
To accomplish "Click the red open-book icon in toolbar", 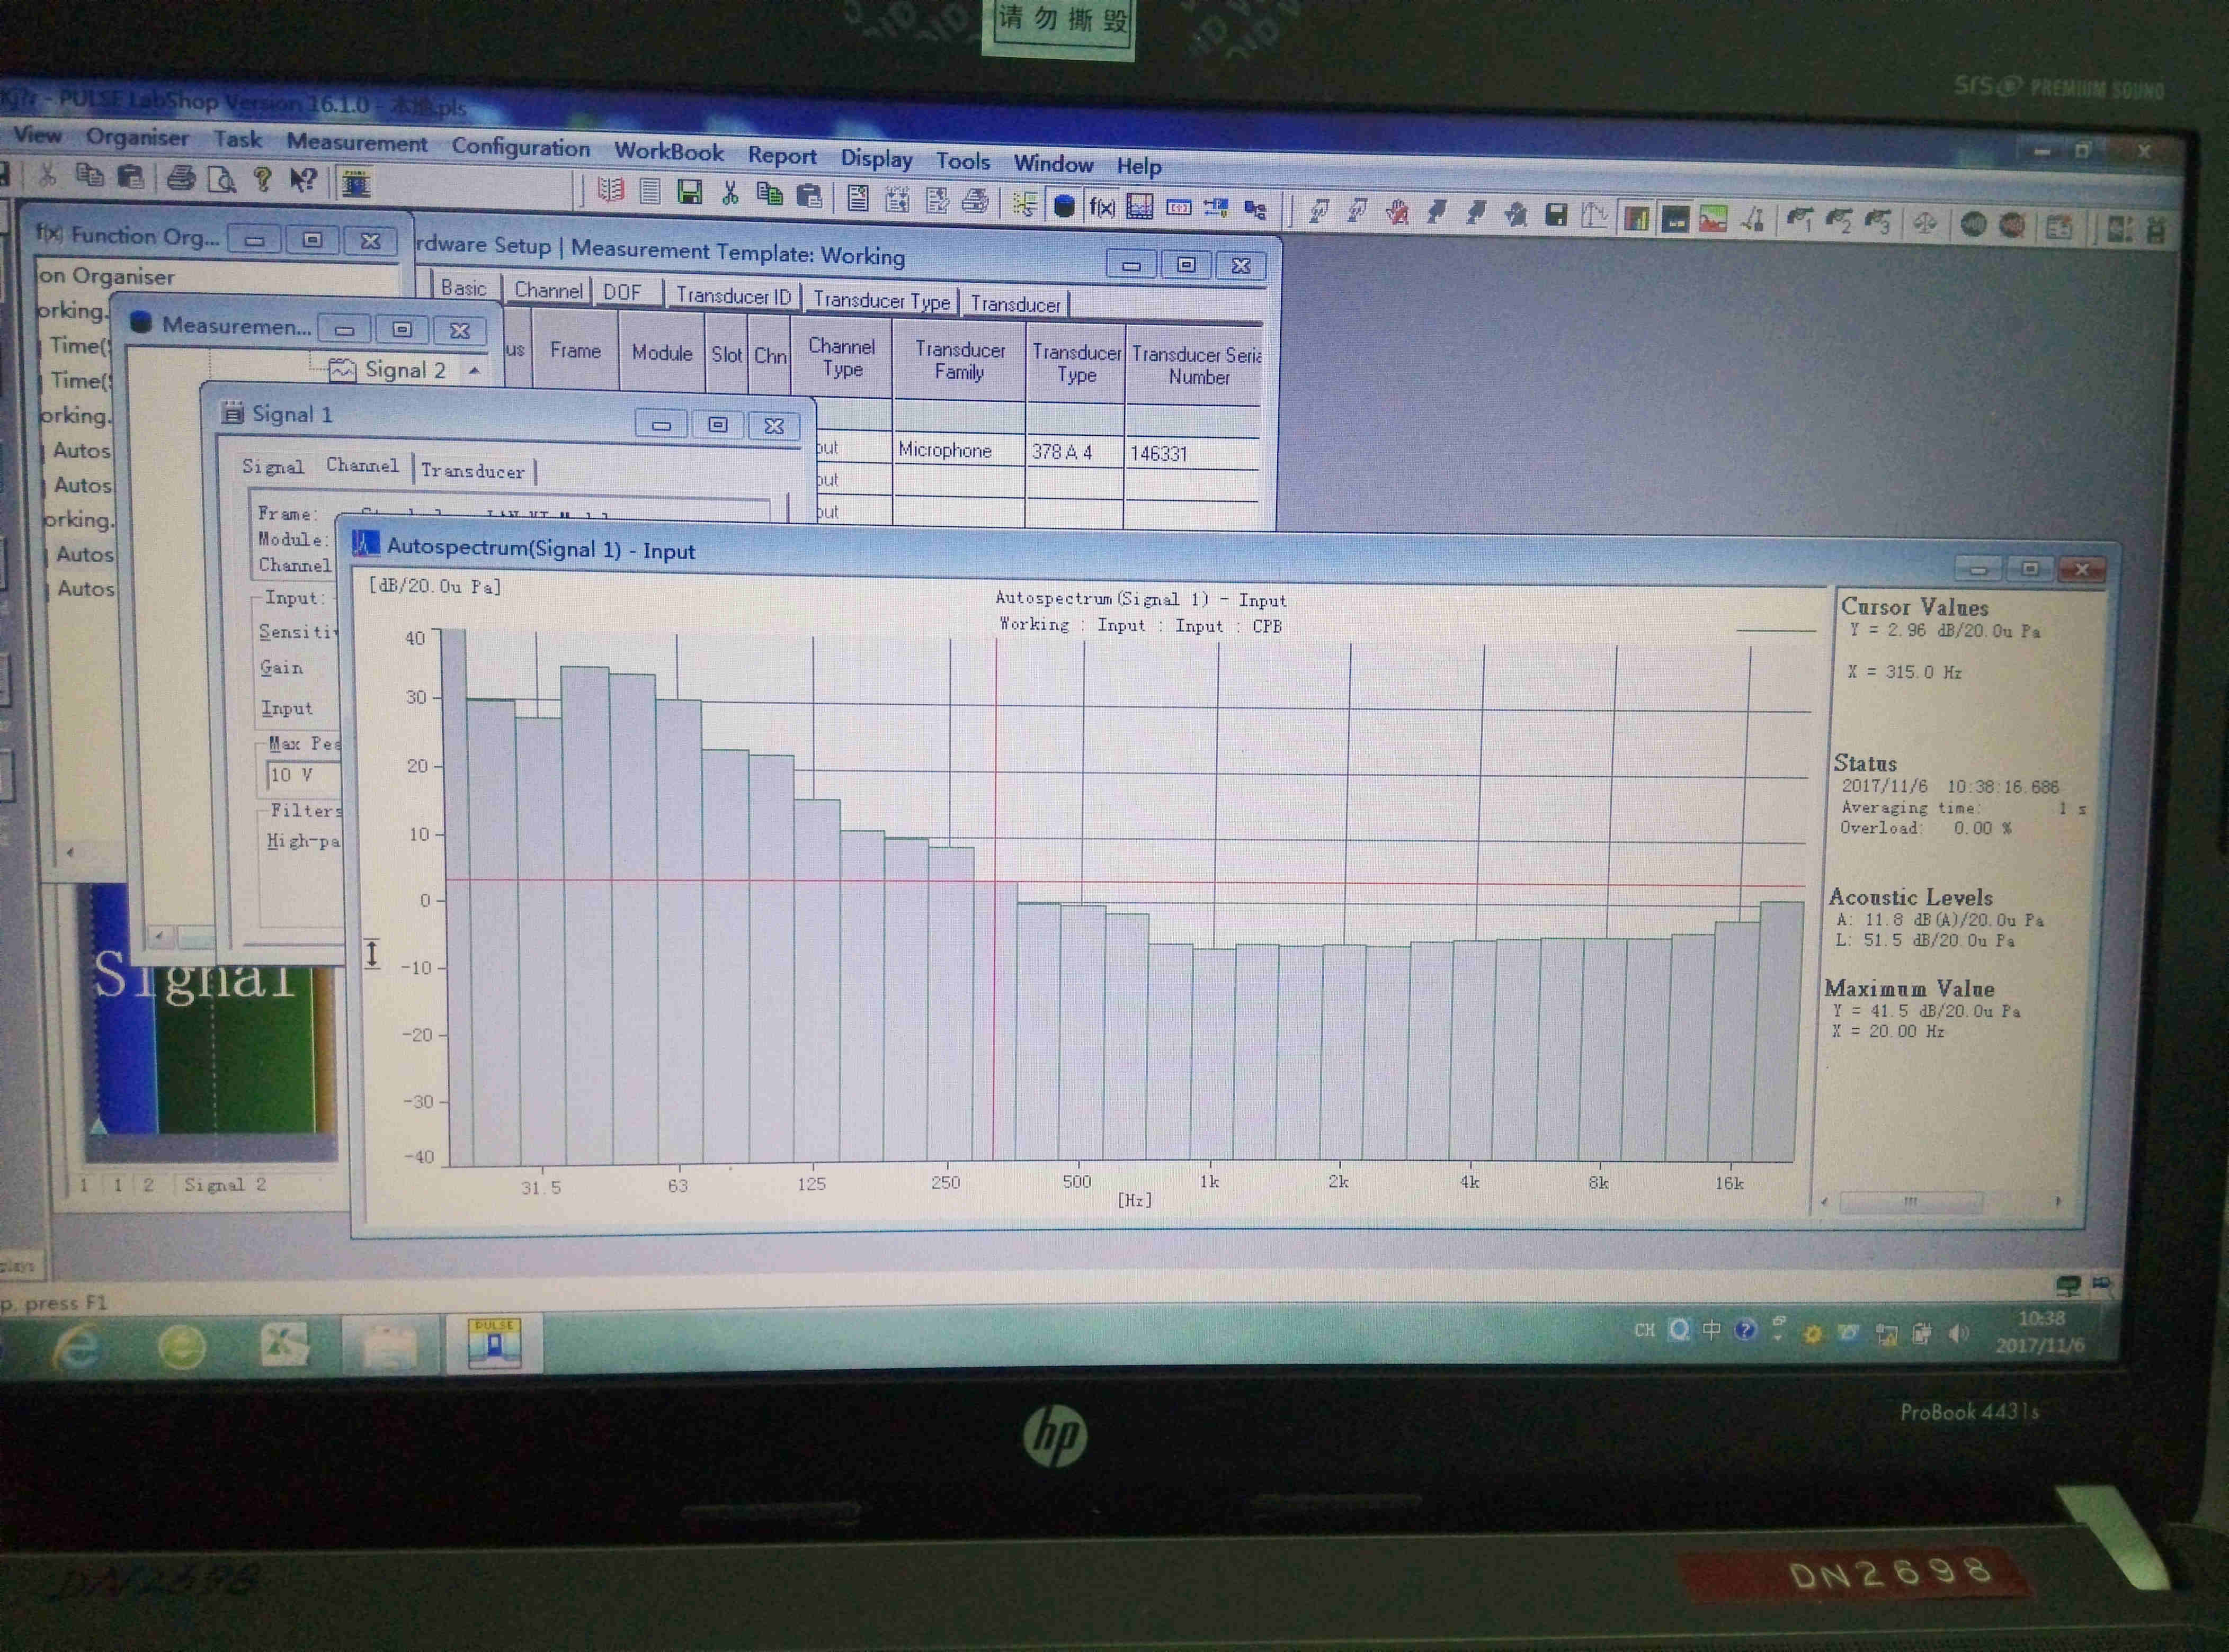I will pos(610,190).
